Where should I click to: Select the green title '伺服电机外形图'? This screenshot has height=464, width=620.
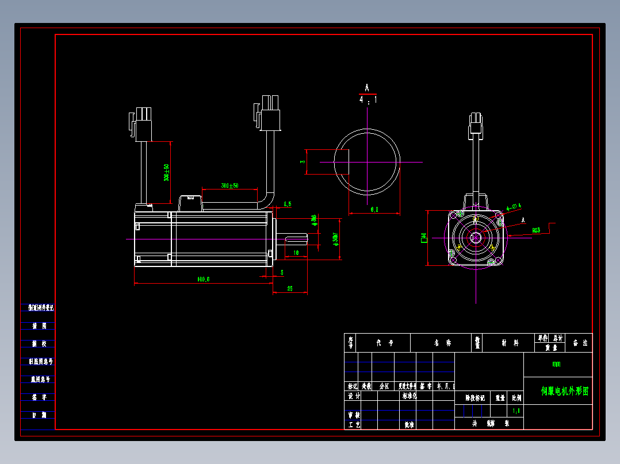coord(565,391)
